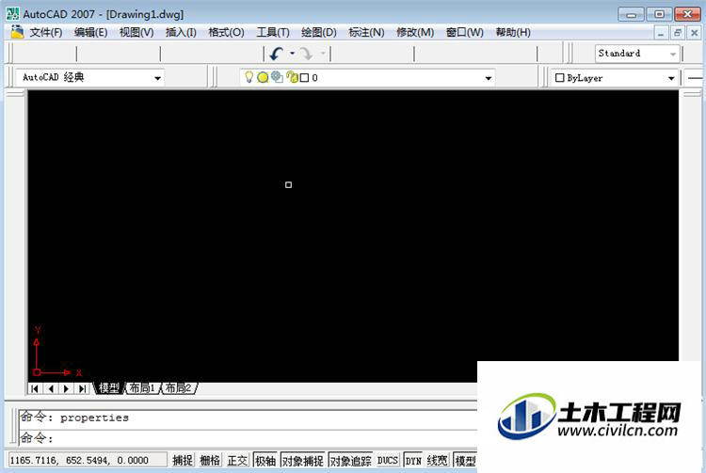Toggle 正交 ortho mode in status bar
Viewport: 706px width, 473px height.
237,461
